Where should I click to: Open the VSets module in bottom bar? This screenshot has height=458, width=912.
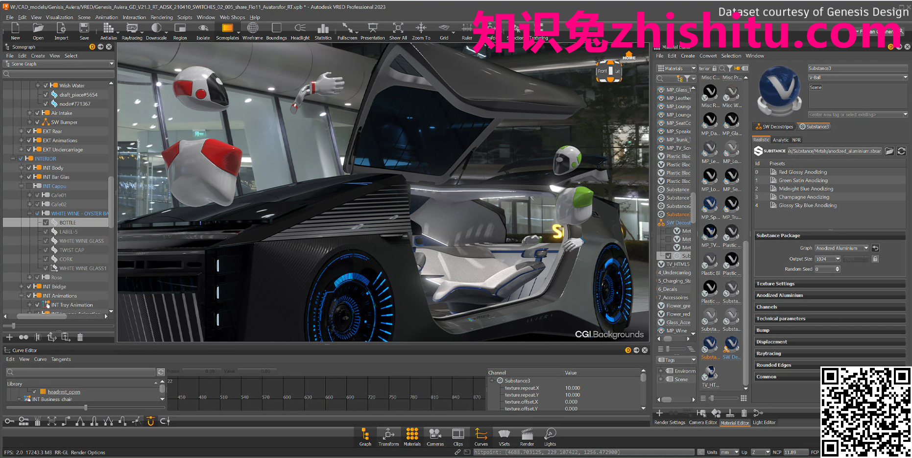[504, 437]
